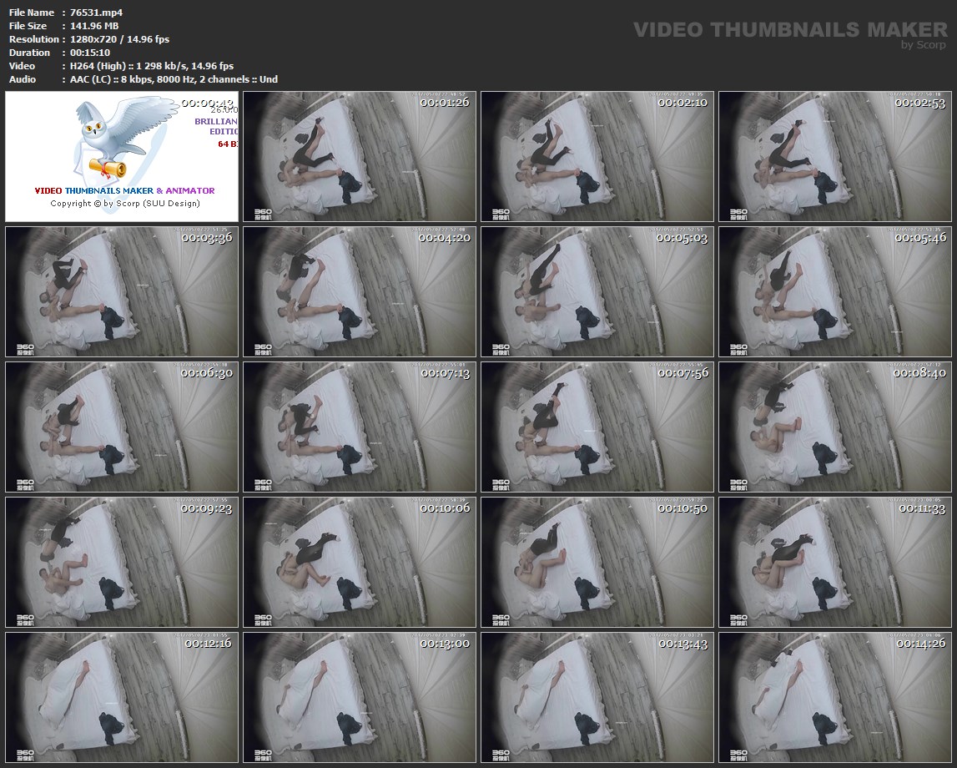The height and width of the screenshot is (768, 957).
Task: Click the thumbnail stamped 00:08:40
Action: point(834,427)
